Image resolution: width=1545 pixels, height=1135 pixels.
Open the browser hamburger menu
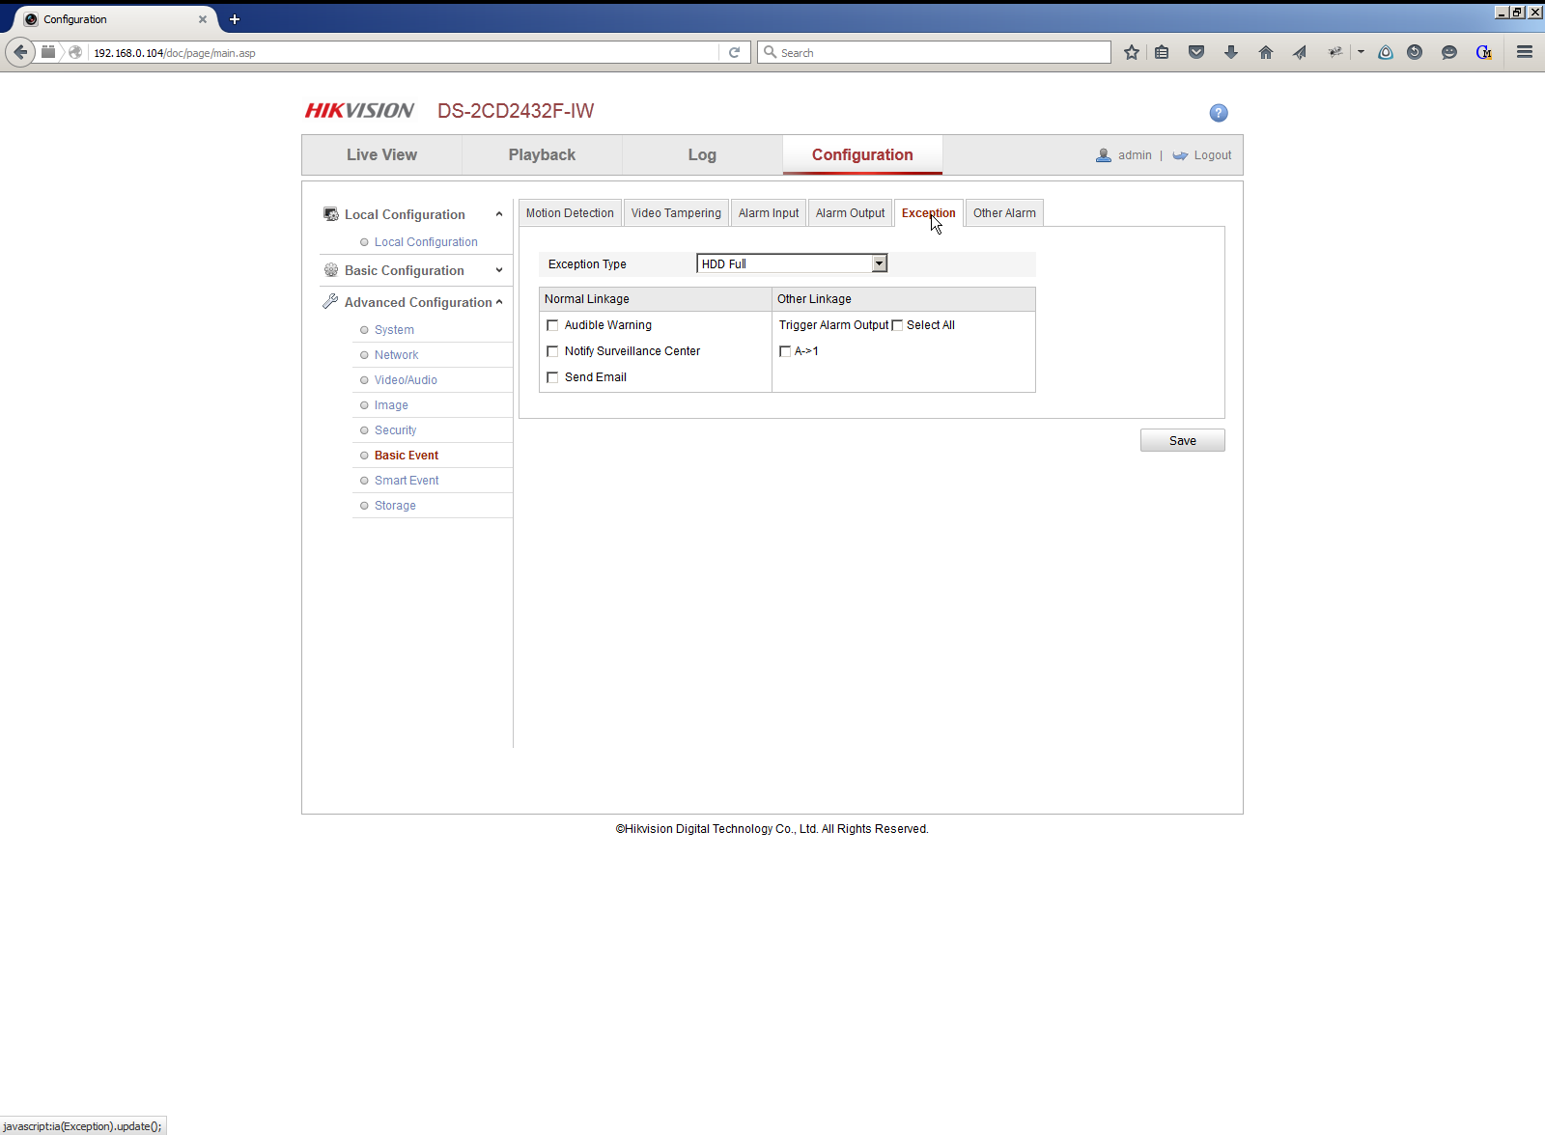[x=1525, y=52]
